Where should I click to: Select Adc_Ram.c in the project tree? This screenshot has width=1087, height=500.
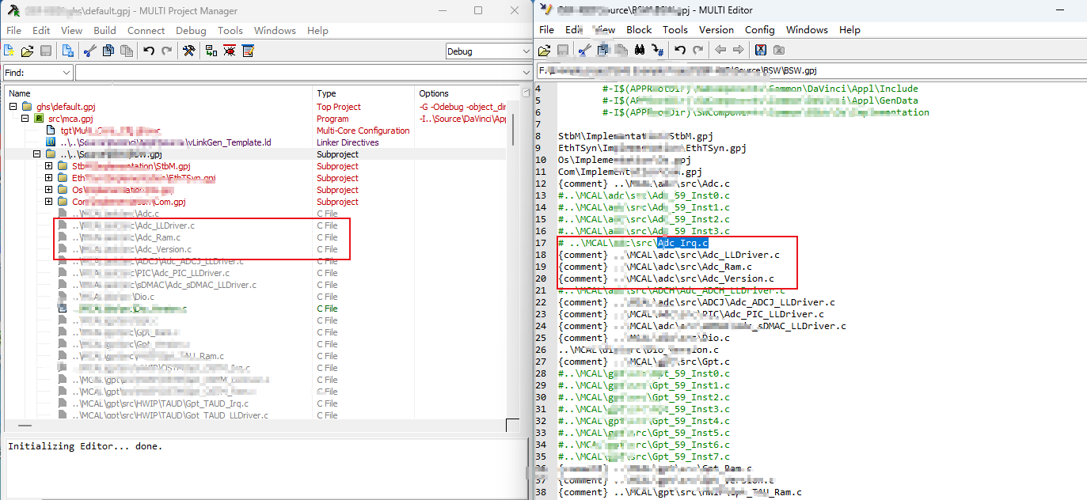click(158, 237)
